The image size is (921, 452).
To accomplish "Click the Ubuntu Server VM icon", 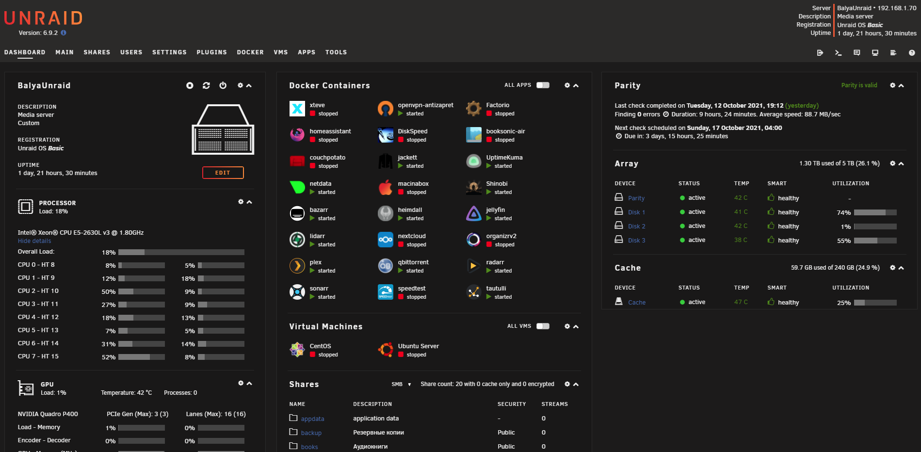I will pos(385,350).
